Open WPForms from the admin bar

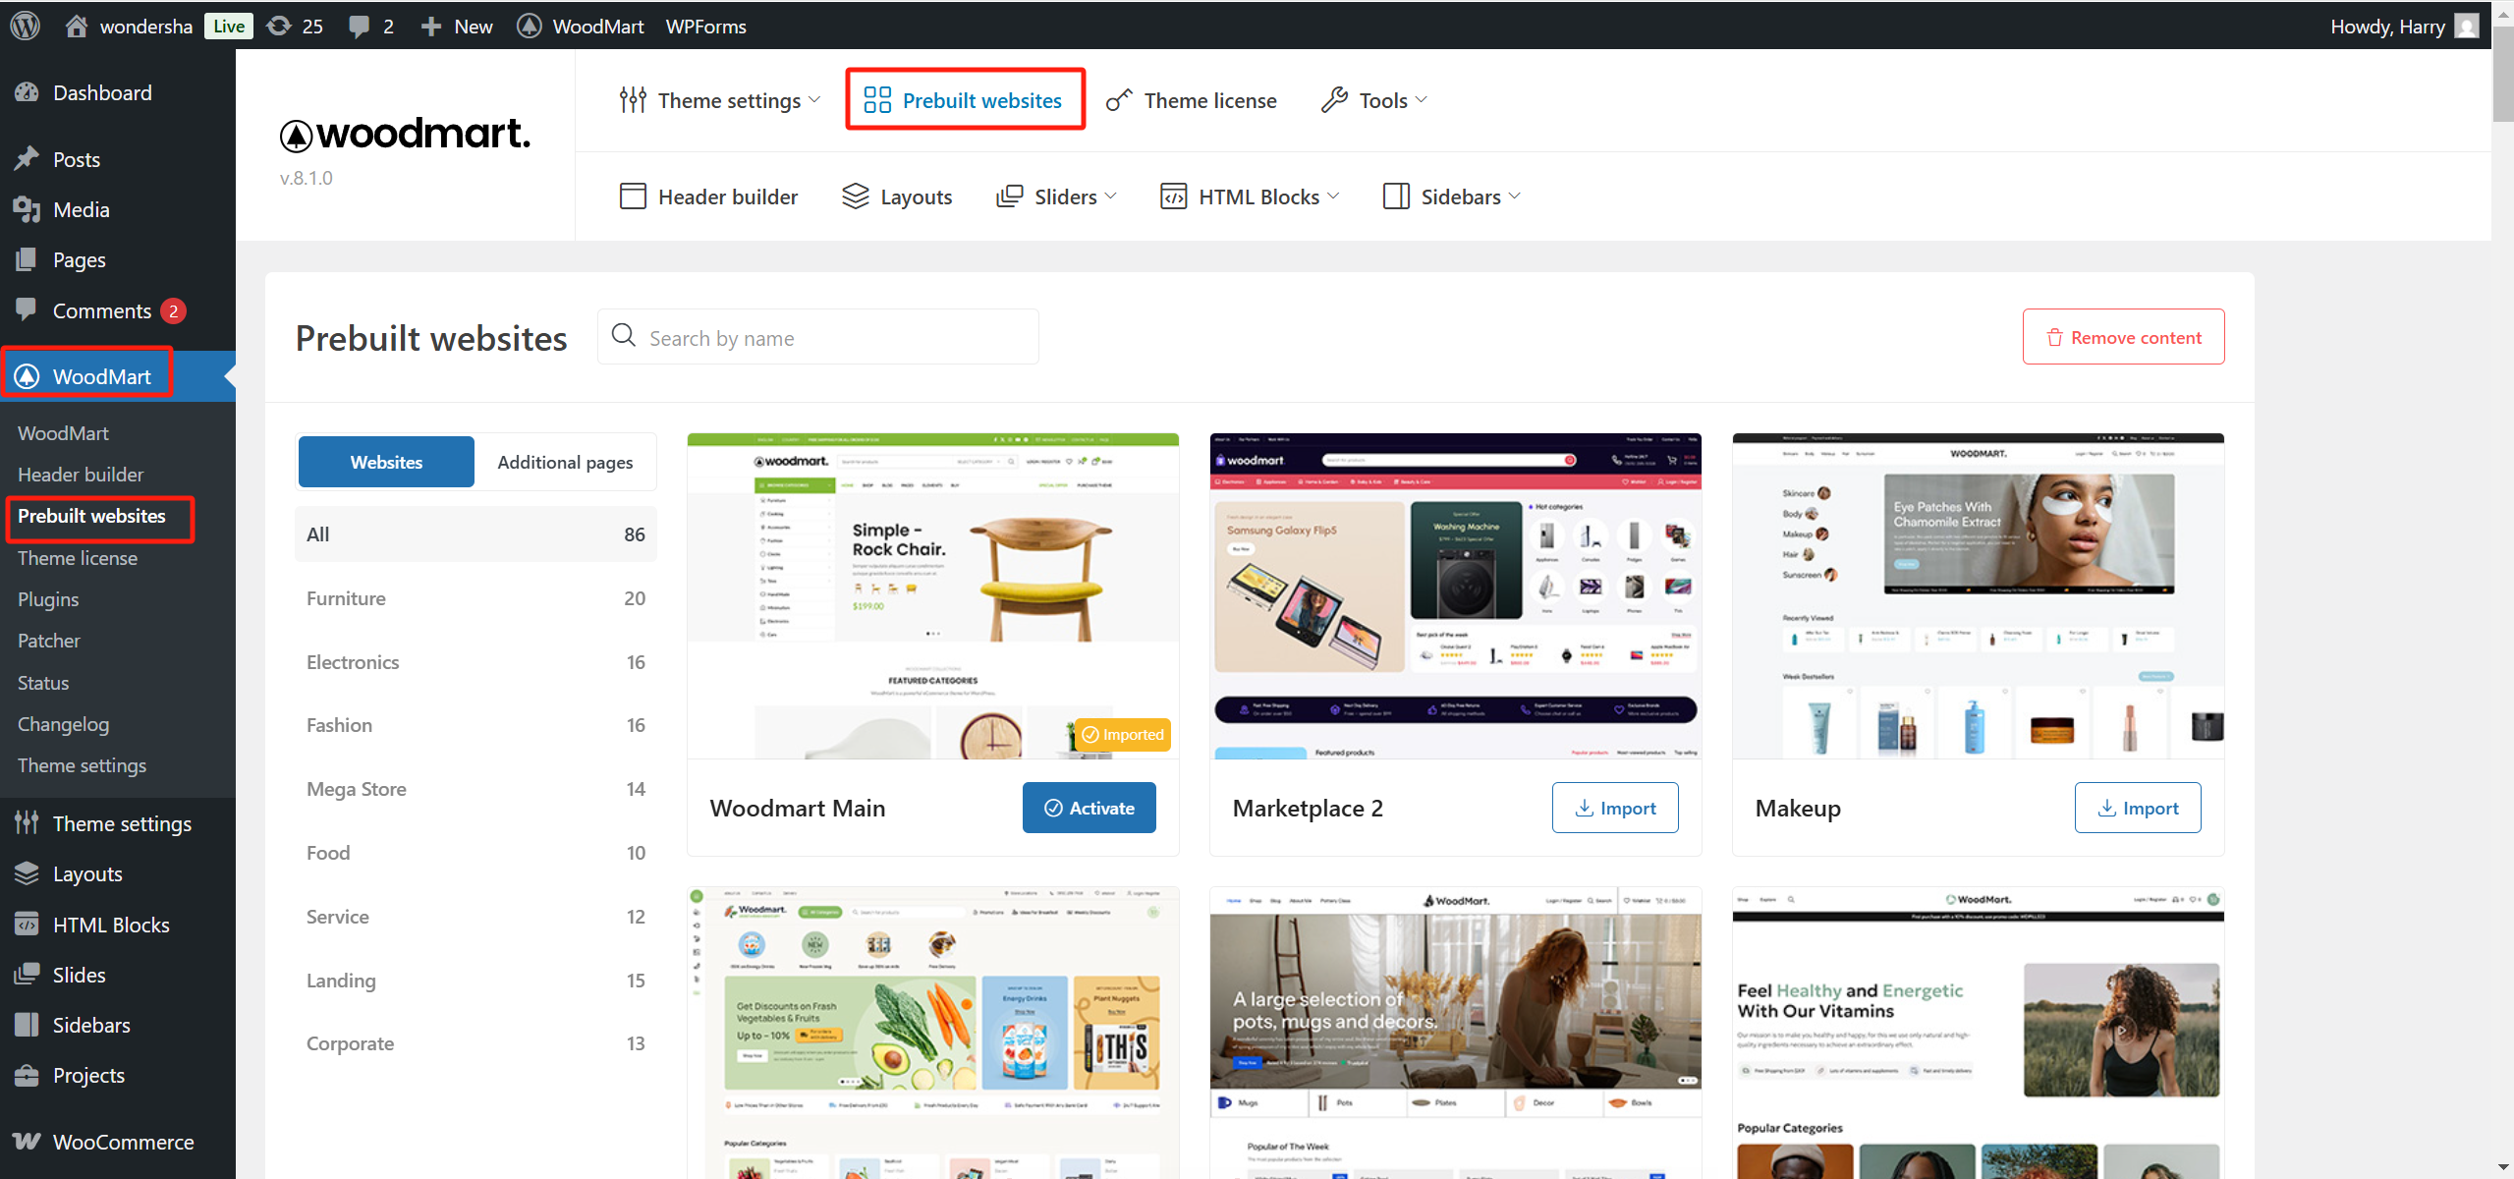point(705,25)
